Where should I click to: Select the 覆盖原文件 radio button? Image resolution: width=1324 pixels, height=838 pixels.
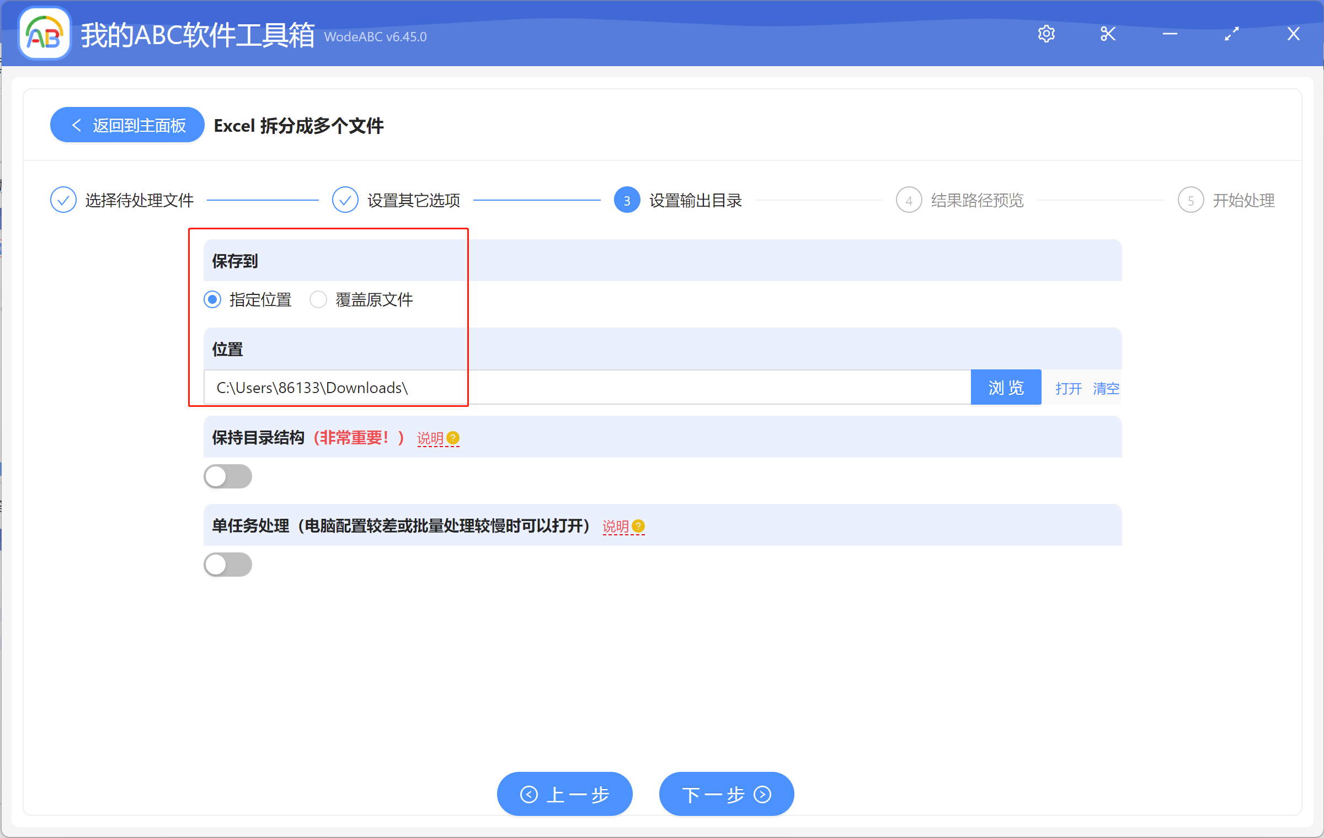pyautogui.click(x=318, y=299)
